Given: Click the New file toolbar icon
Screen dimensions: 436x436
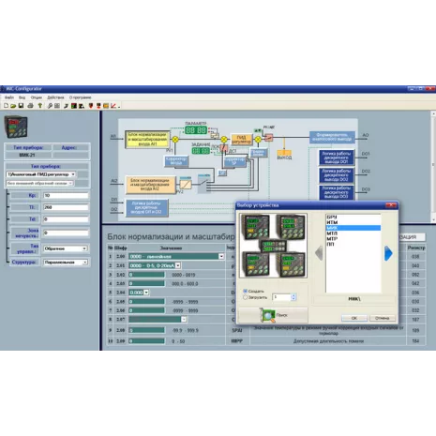Looking at the screenshot, I should (6, 106).
